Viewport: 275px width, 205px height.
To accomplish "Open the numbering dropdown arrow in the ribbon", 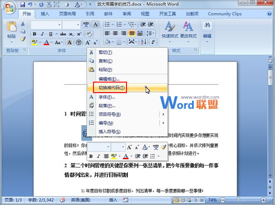I will coord(125,24).
